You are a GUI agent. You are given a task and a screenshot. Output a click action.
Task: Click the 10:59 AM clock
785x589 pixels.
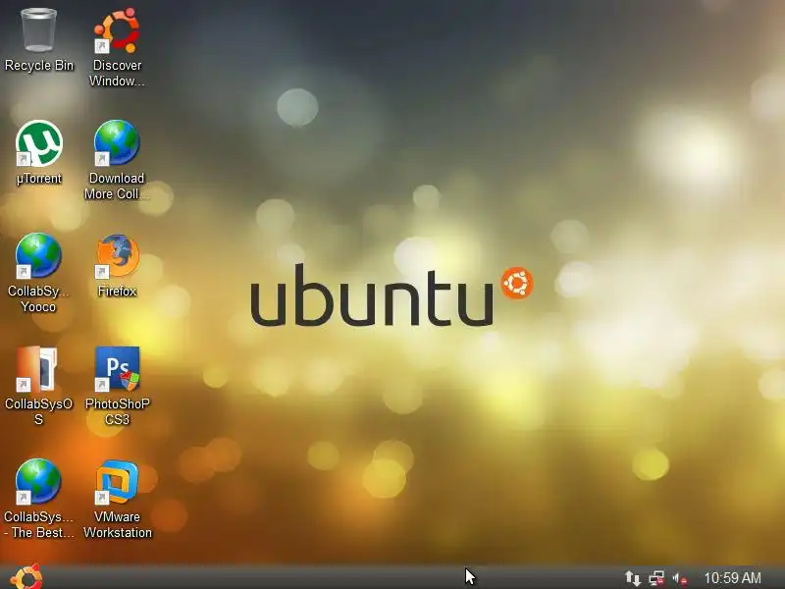pos(732,578)
